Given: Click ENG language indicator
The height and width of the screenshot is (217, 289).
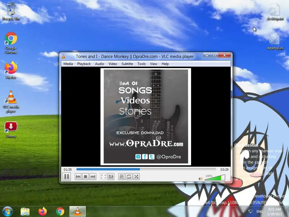Looking at the screenshot, I should point(260,211).
